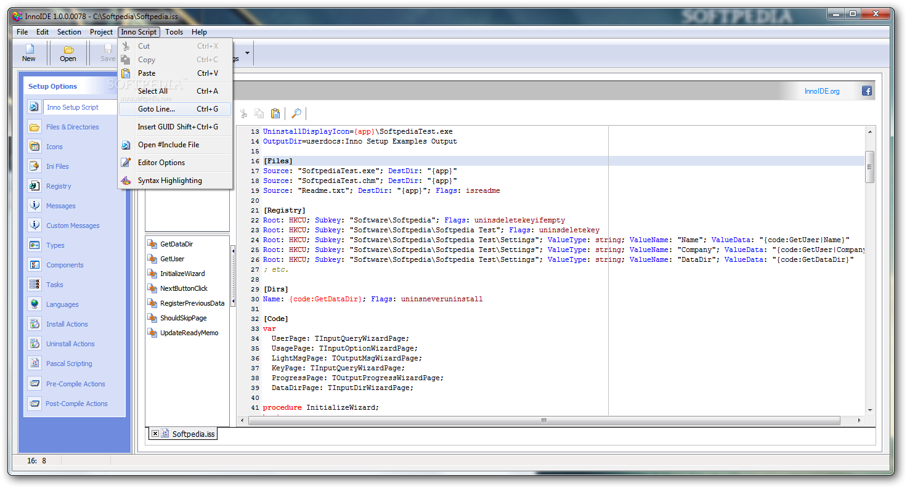
Task: Open the Help menu
Action: pyautogui.click(x=199, y=32)
